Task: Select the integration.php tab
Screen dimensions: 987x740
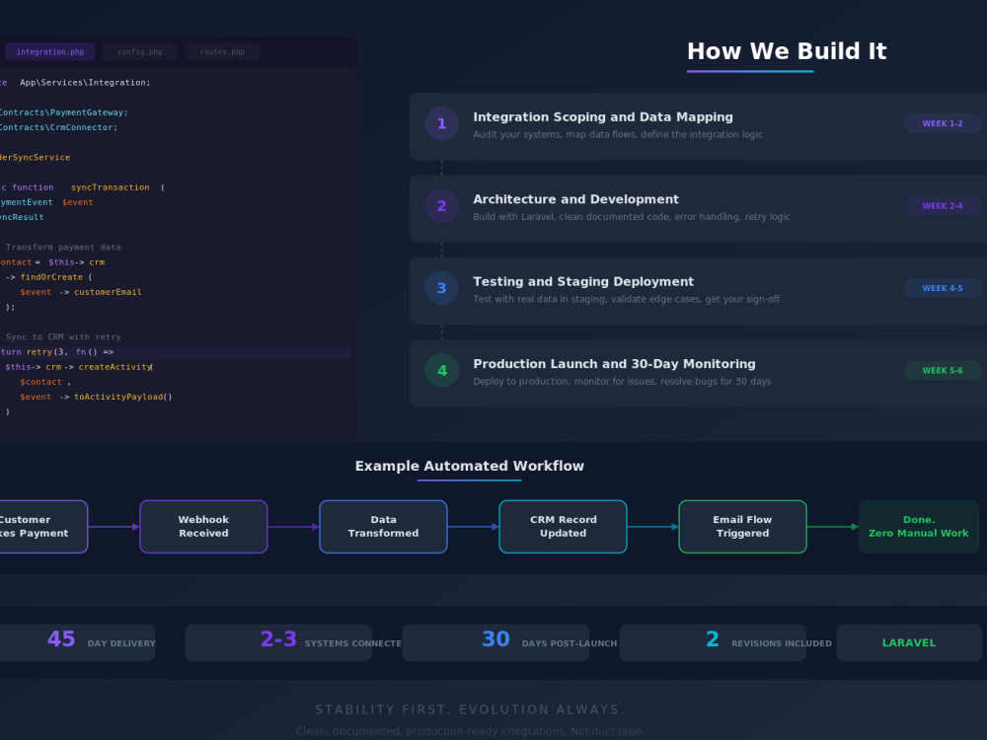Action: [49, 51]
